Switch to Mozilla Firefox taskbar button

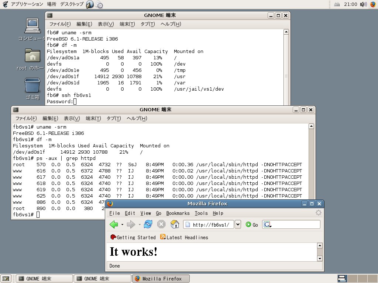click(x=161, y=279)
